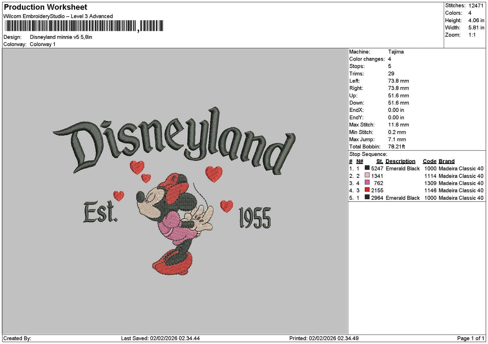The height and width of the screenshot is (344, 488).
Task: Click the 'Stop Sequence:' heading
Action: pos(368,154)
